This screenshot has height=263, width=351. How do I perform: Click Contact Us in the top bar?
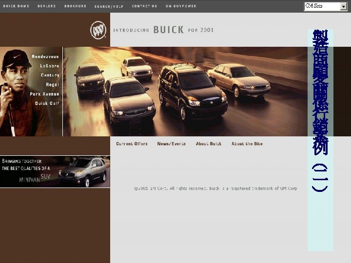(144, 6)
